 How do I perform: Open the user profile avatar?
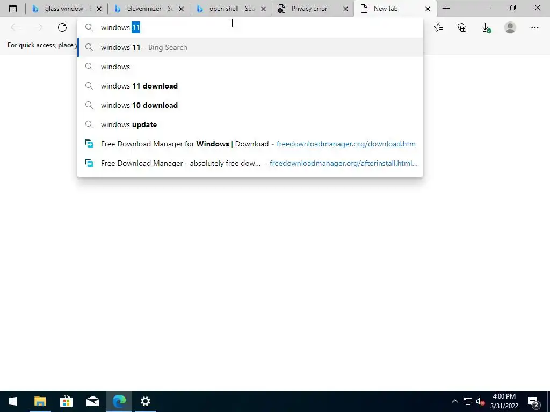(x=510, y=27)
